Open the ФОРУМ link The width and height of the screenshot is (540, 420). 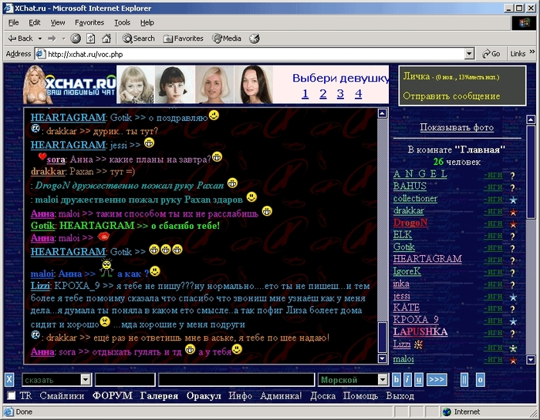[113, 396]
